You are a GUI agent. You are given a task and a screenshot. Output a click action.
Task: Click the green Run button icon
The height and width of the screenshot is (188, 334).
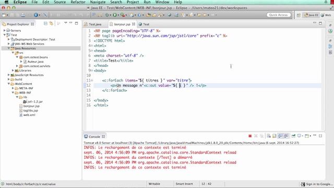pos(115,15)
